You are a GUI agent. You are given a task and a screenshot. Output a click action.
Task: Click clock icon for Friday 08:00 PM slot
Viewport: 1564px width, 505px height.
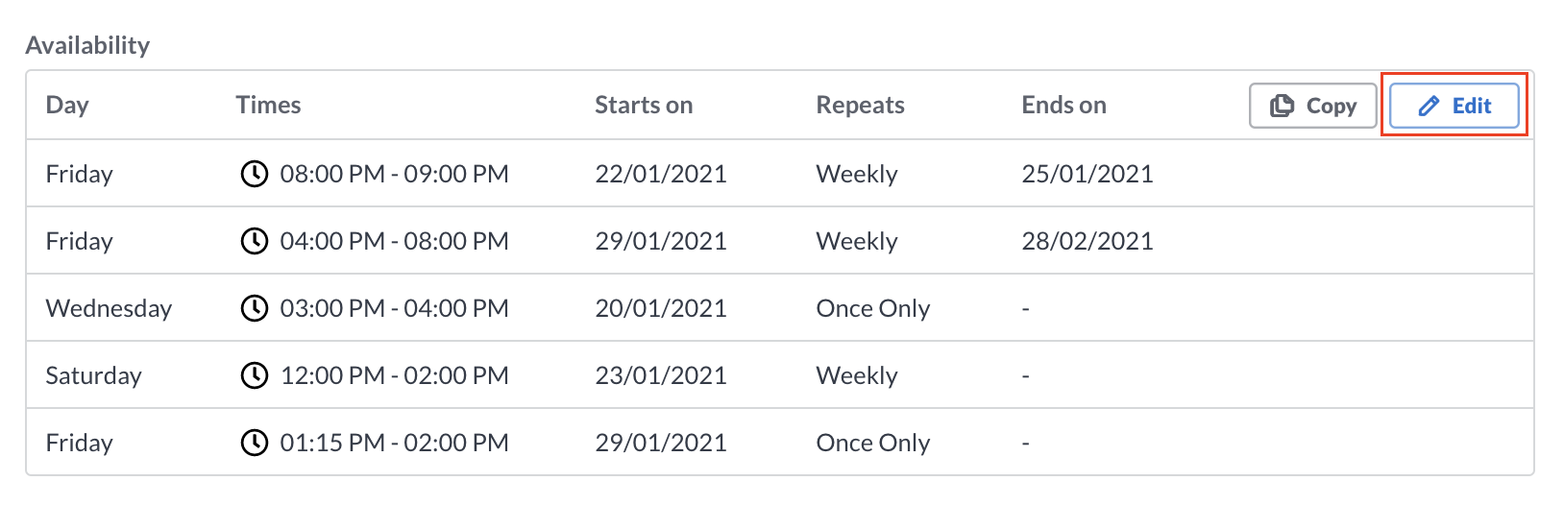[254, 174]
